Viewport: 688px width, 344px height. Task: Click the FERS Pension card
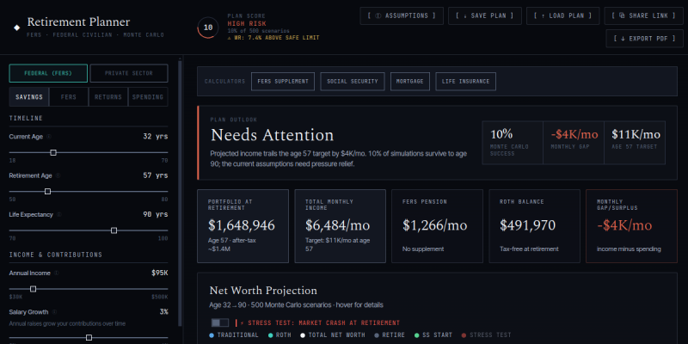click(x=437, y=226)
